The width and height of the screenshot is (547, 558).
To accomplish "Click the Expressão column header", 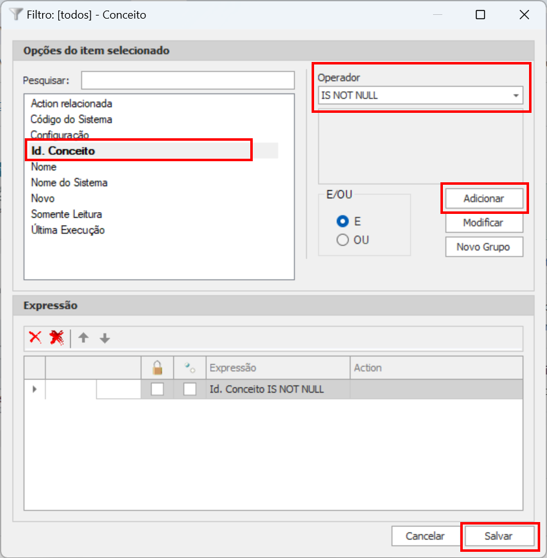I will pyautogui.click(x=278, y=368).
